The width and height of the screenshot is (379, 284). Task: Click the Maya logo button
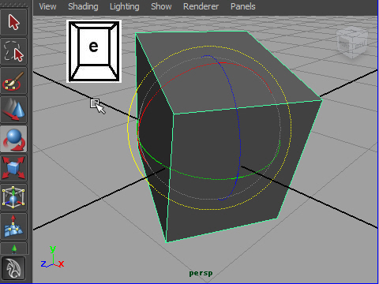(13, 268)
